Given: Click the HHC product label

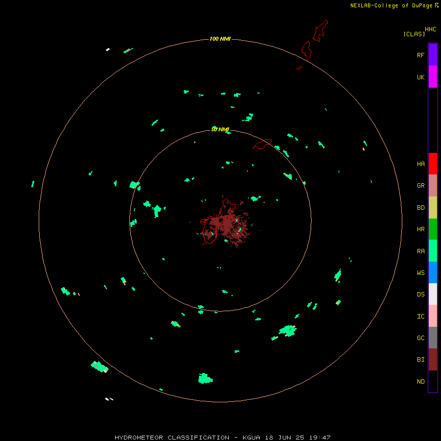Looking at the screenshot, I should [x=431, y=29].
